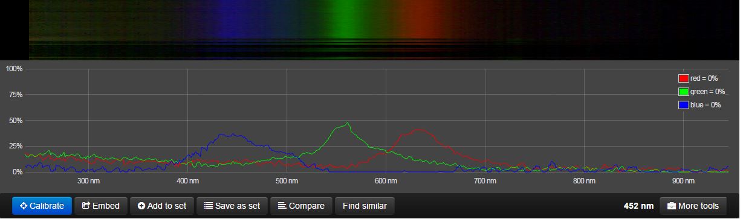Image resolution: width=743 pixels, height=219 pixels.
Task: Click the green curve peak near 560 nm
Action: pos(348,123)
